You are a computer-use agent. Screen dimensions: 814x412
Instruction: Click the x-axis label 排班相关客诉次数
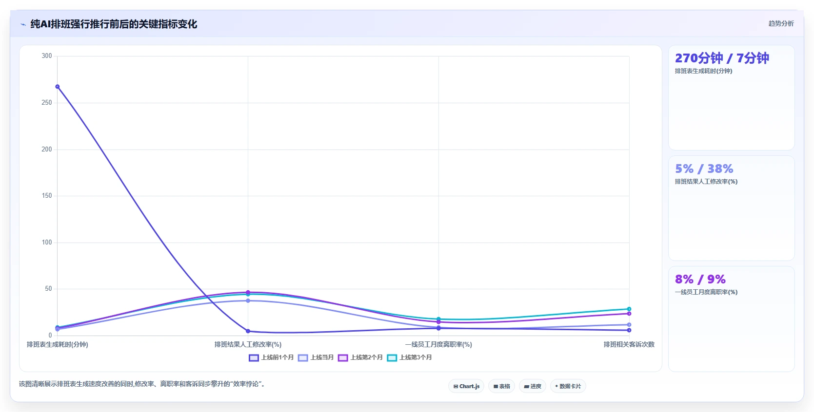[629, 344]
